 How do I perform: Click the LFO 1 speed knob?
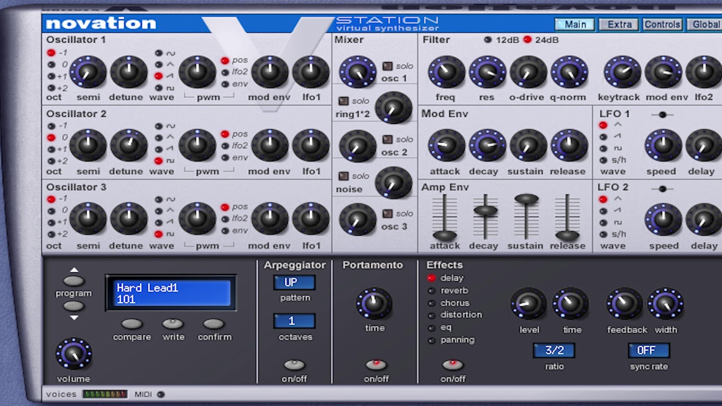pyautogui.click(x=663, y=145)
